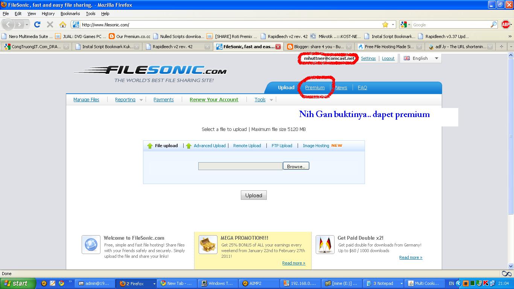Image resolution: width=514 pixels, height=289 pixels.
Task: Open AIMP quick launch icon in taskbar
Action: point(44,283)
